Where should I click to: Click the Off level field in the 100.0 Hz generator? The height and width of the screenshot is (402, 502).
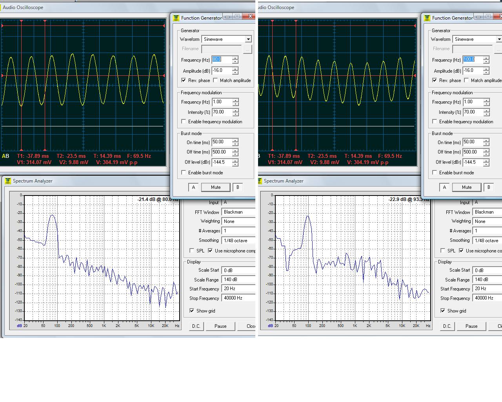(x=473, y=162)
